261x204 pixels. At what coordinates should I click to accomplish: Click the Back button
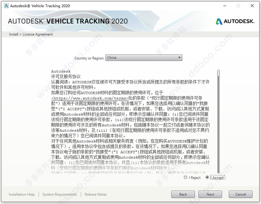pyautogui.click(x=183, y=194)
